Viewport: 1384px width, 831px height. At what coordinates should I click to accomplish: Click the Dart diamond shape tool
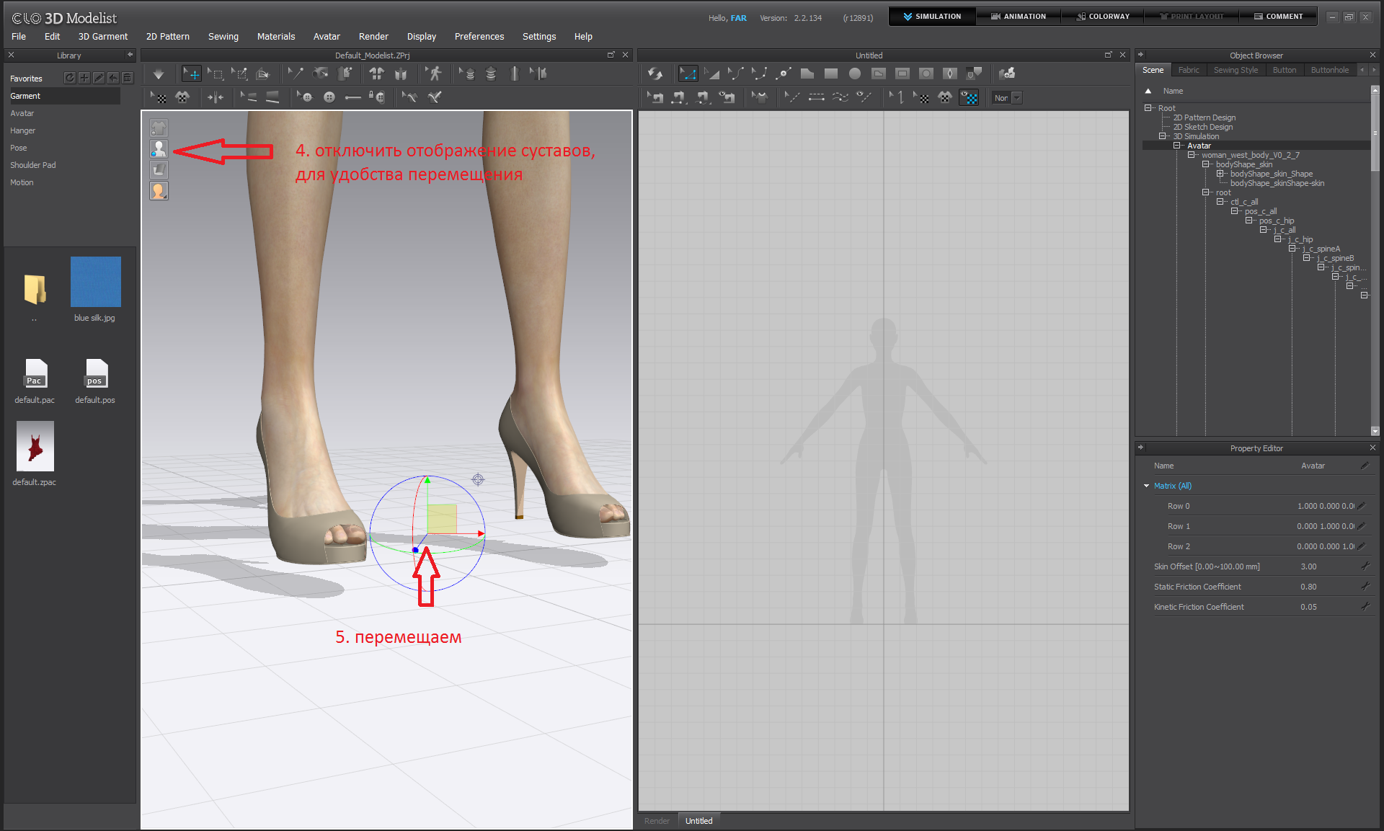[950, 74]
